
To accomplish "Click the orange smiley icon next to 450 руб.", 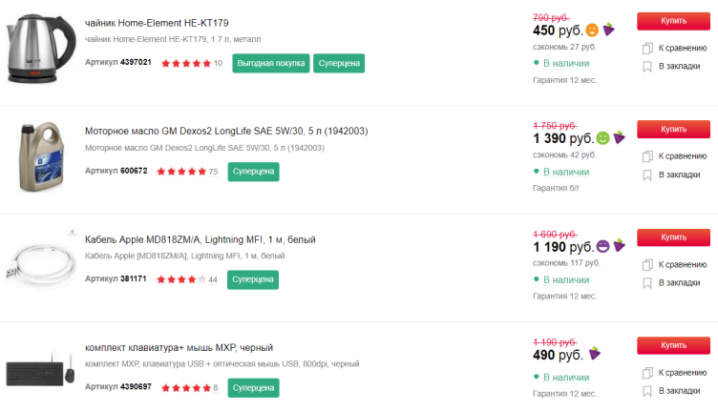I will click(x=592, y=31).
